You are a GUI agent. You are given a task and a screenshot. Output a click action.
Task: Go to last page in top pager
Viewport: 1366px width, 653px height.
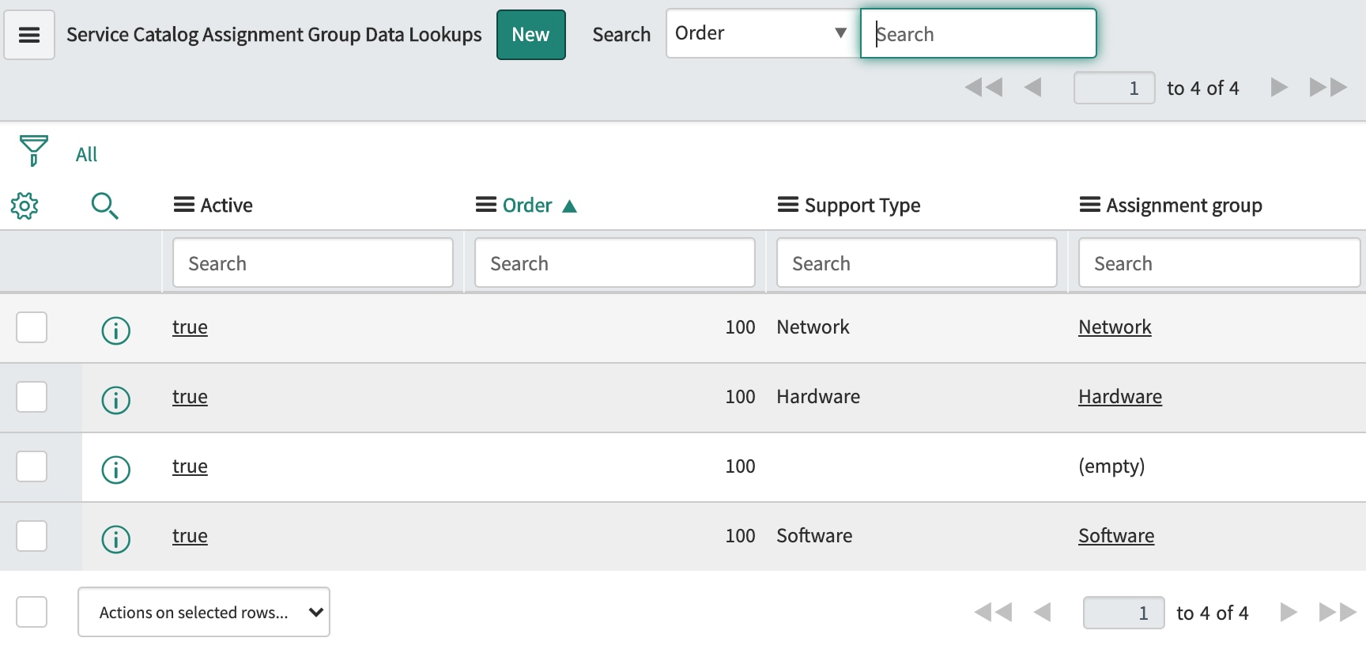[1328, 87]
